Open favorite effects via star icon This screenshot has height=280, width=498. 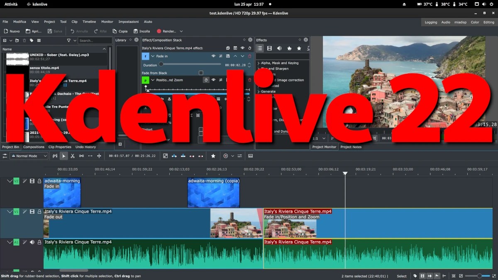pos(299,48)
